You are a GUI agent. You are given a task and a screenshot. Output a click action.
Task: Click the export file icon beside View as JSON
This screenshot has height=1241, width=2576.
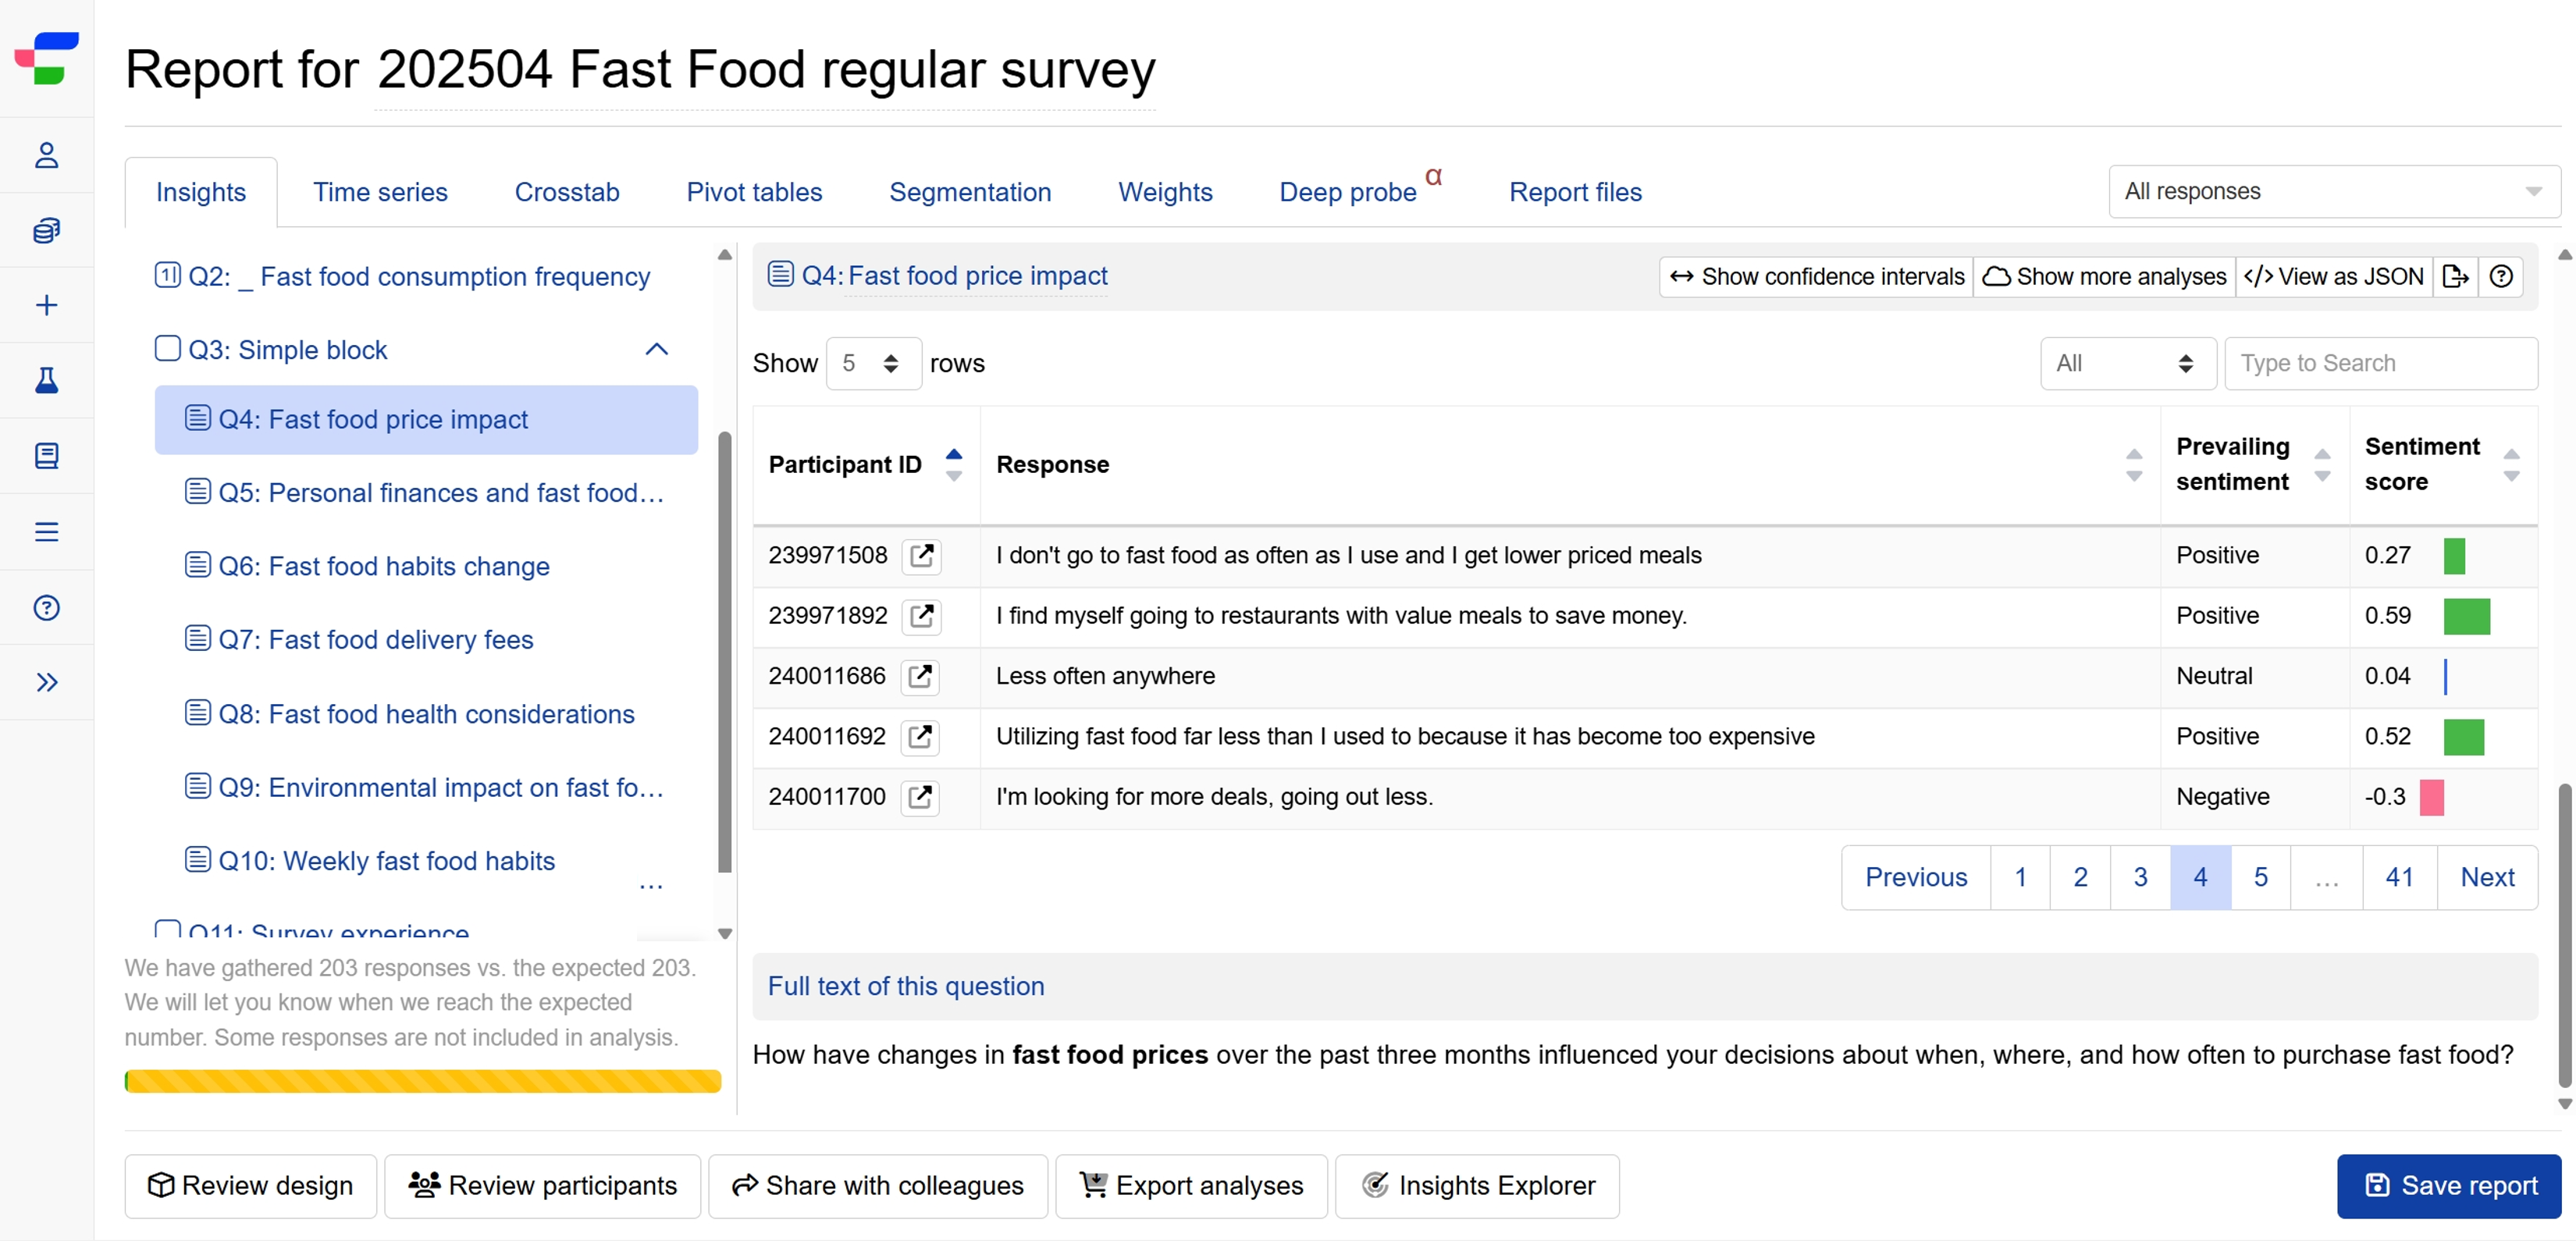point(2455,276)
